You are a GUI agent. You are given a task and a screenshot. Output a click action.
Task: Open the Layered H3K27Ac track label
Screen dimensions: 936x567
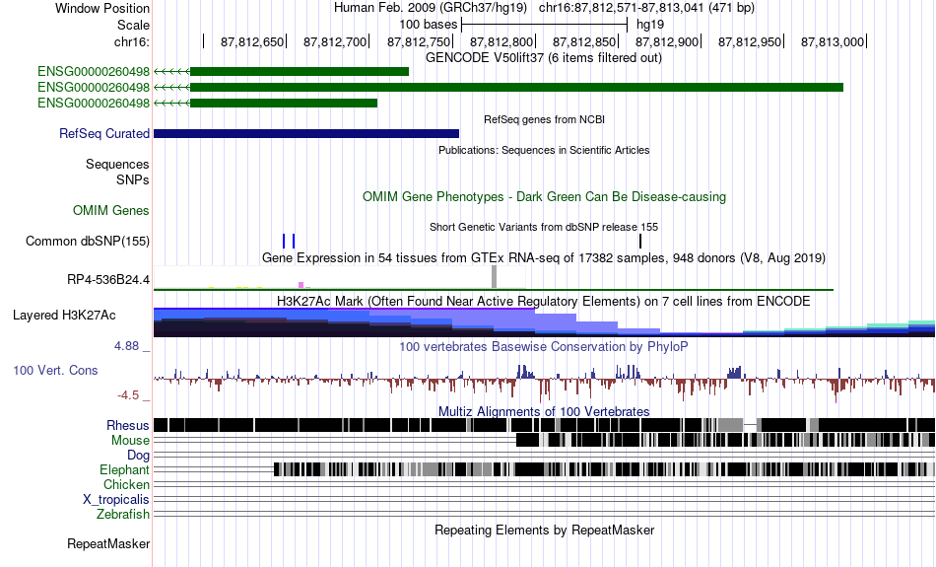tap(64, 315)
